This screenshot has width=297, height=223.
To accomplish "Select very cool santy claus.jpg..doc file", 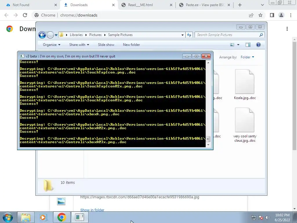I will 245,125.
